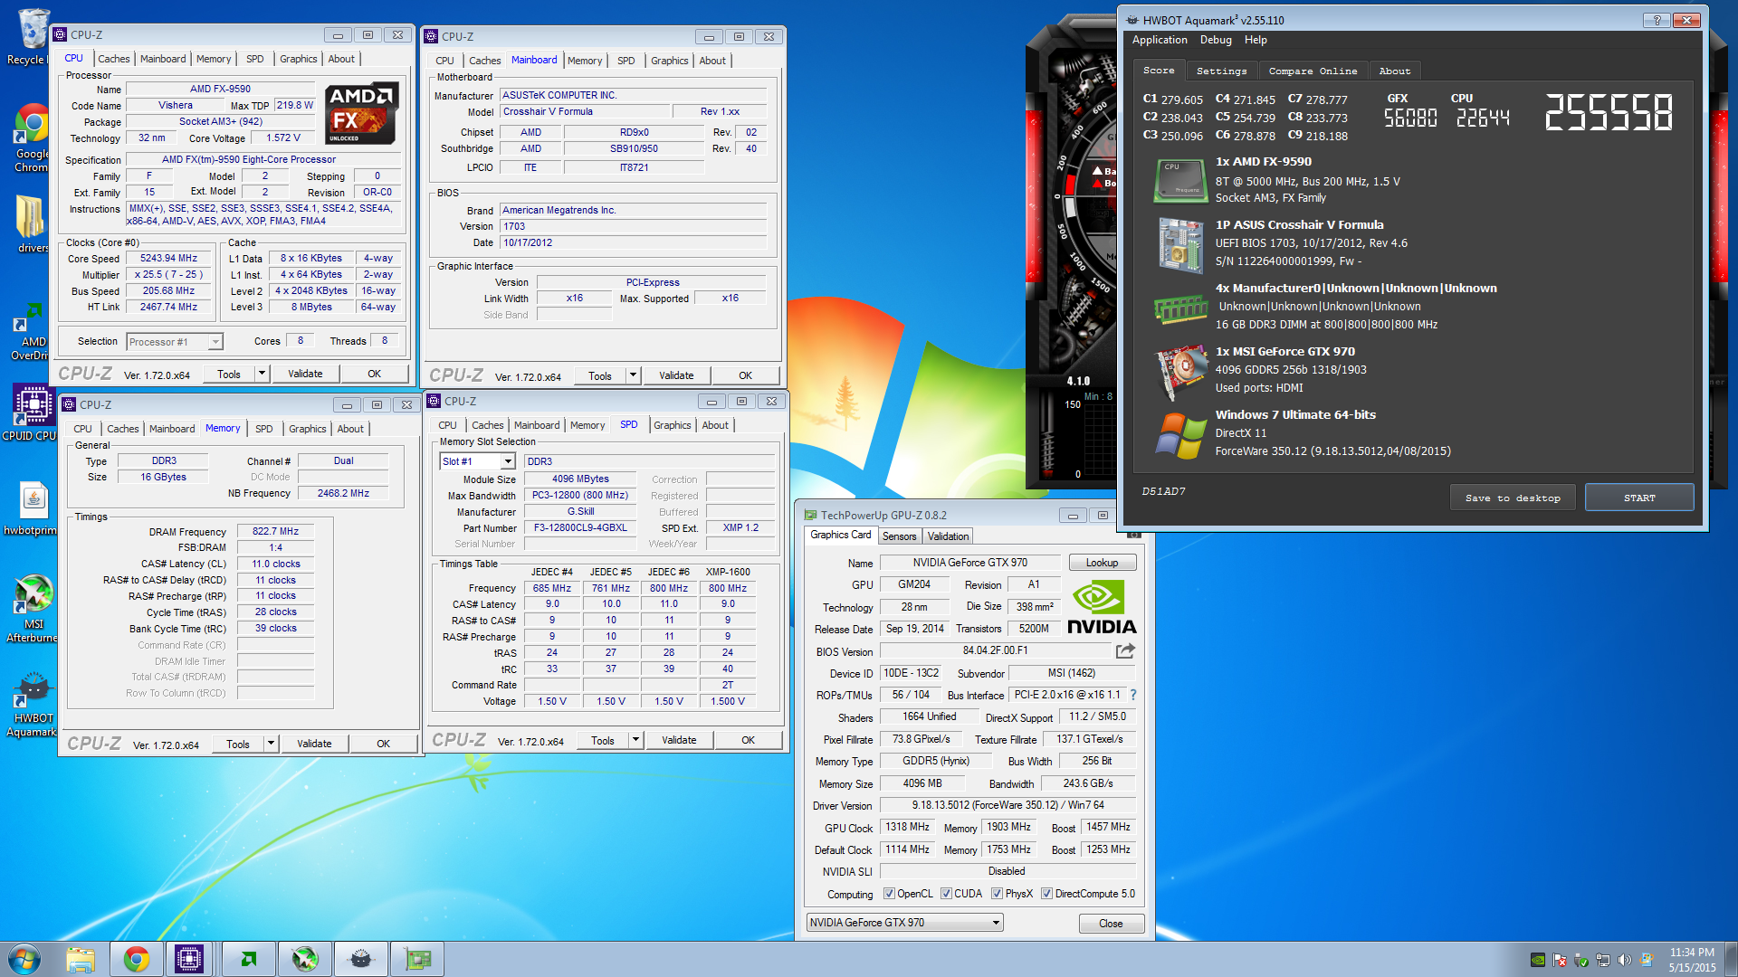Click the motherboard icon in Aquamark score panel

1180,244
